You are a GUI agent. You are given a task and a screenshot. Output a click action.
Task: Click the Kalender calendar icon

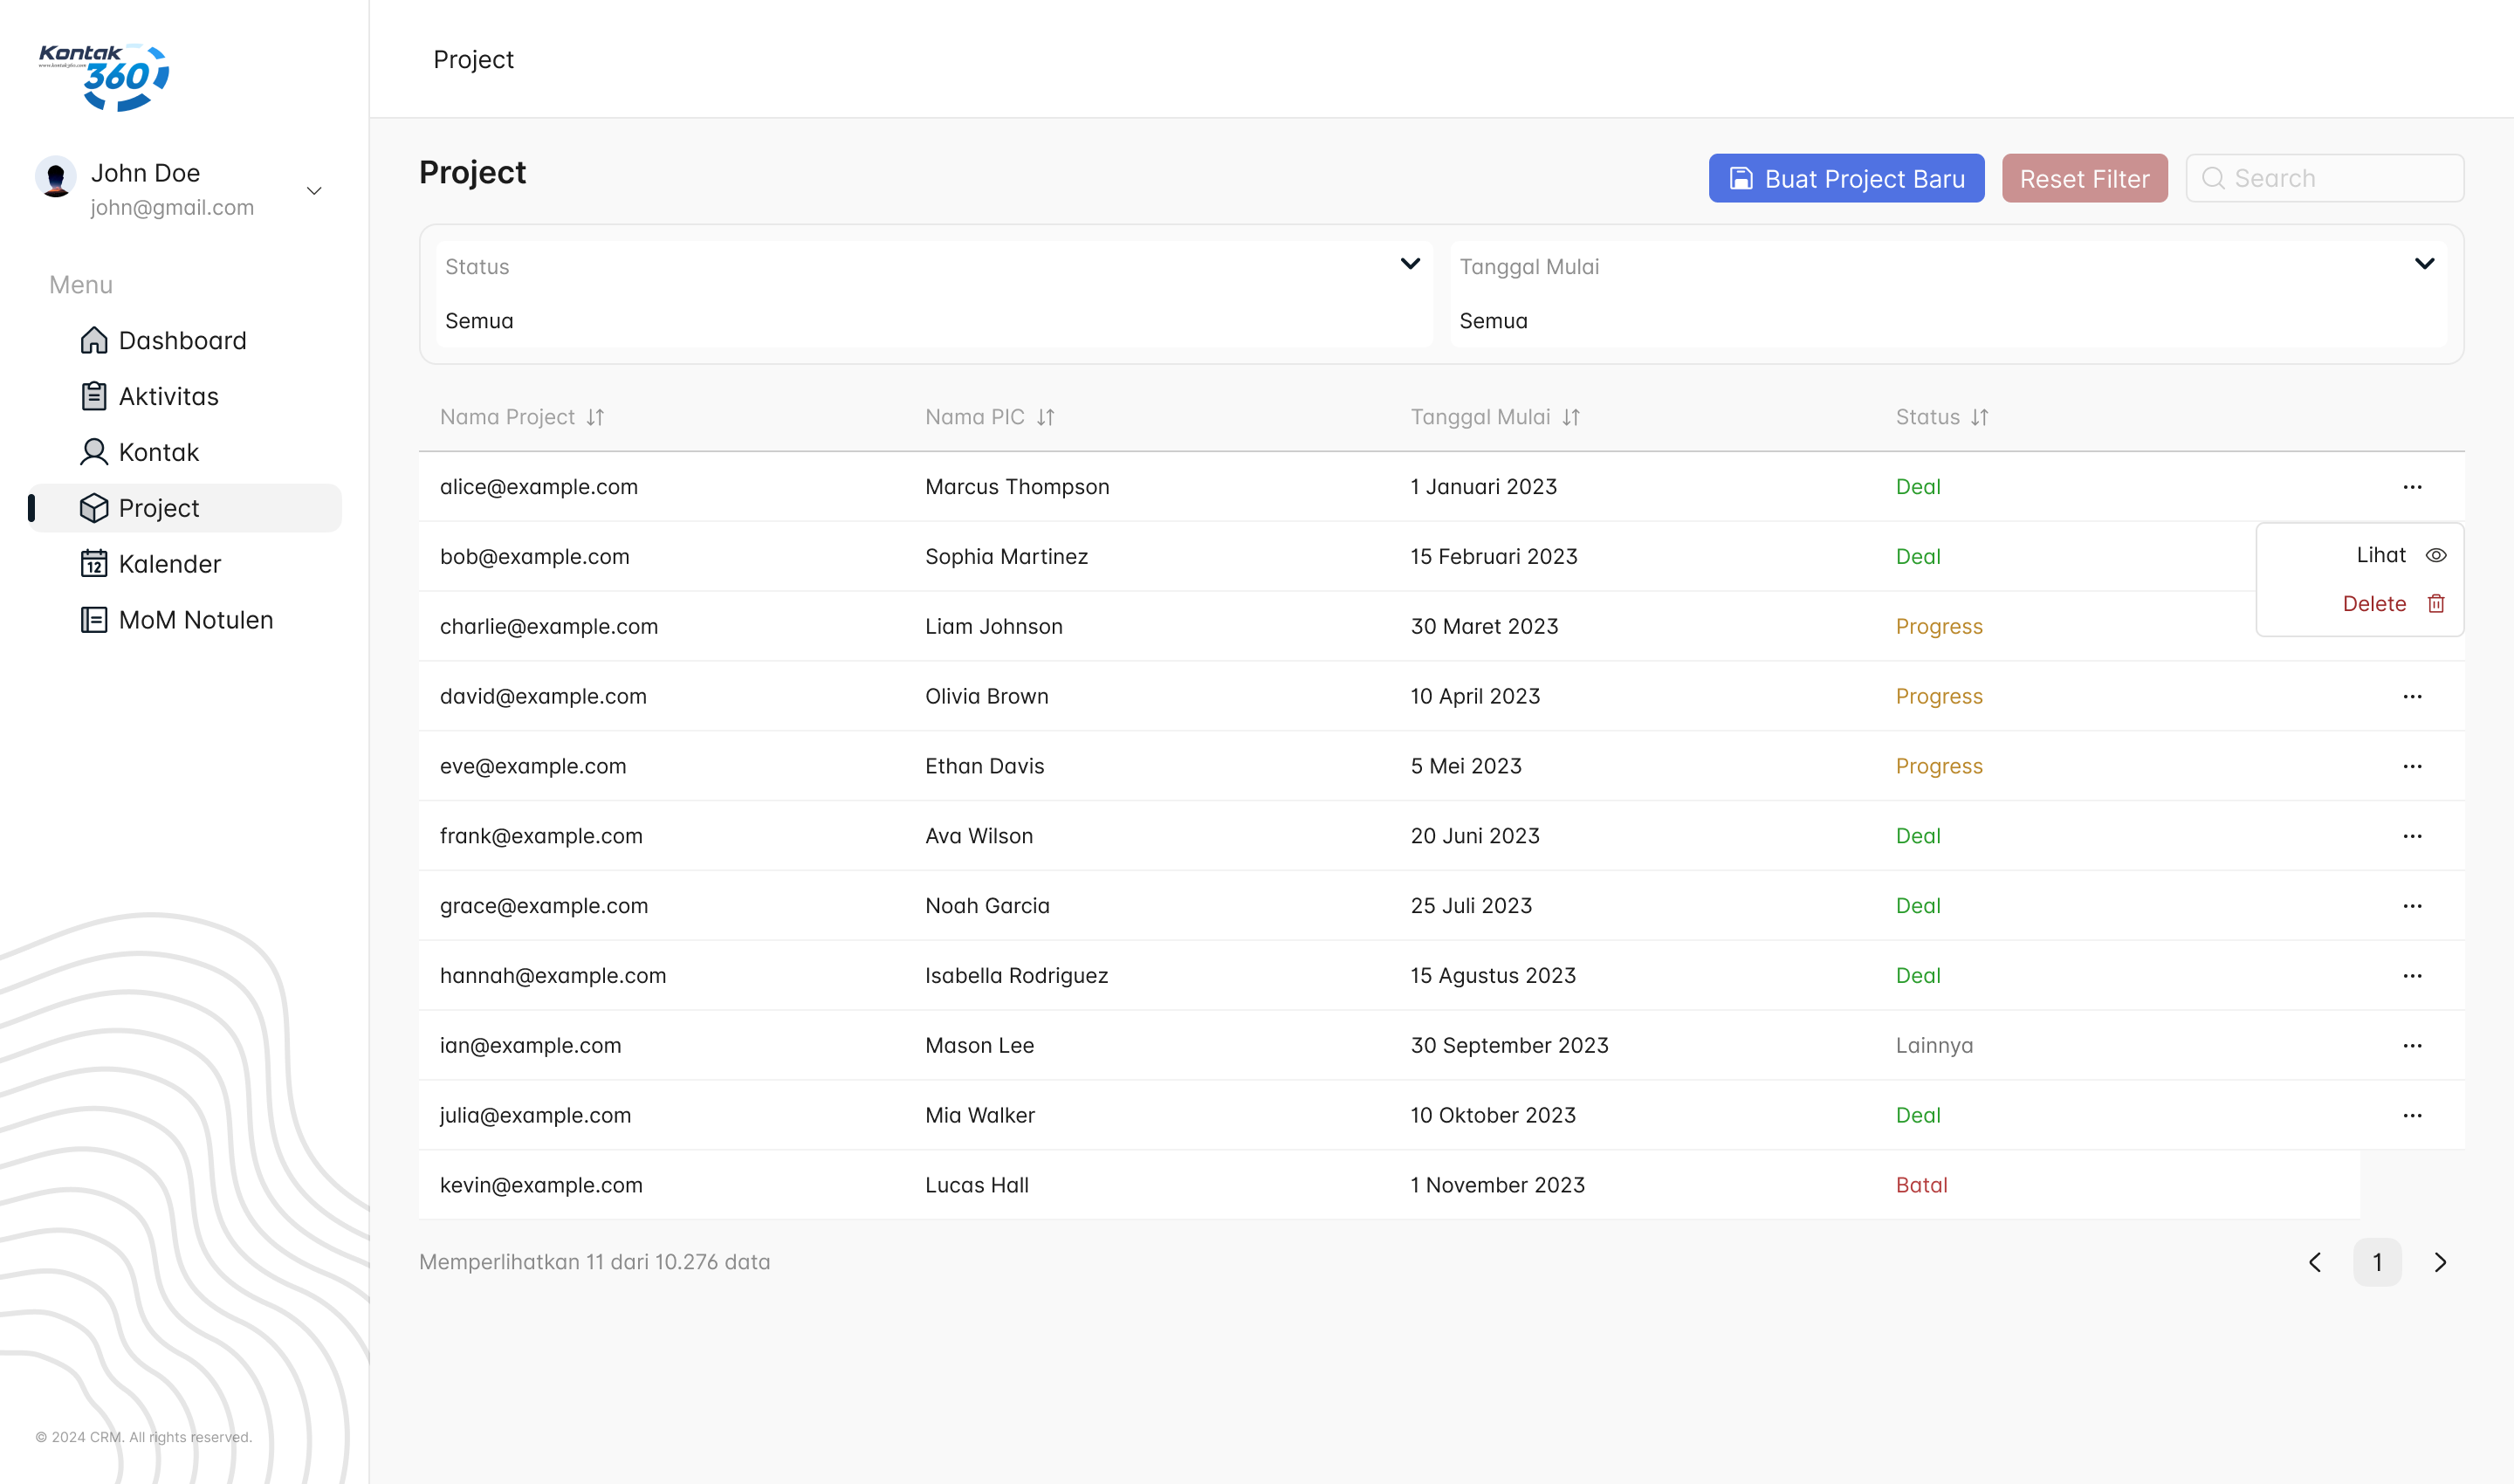point(93,564)
